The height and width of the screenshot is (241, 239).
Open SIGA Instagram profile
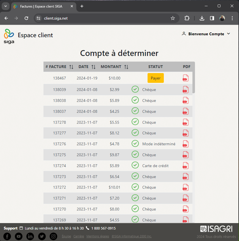point(53,236)
